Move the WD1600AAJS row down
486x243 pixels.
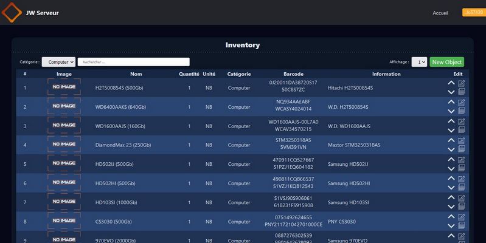point(451,131)
